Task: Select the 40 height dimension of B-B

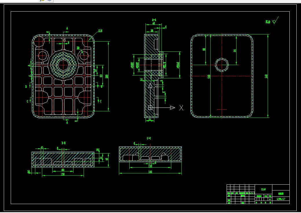Action: click(x=107, y=159)
